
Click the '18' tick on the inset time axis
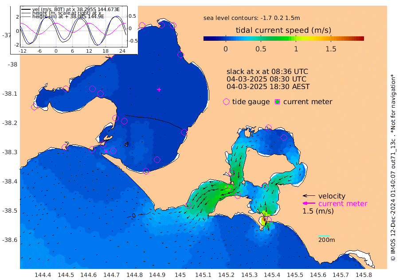coord(106,51)
